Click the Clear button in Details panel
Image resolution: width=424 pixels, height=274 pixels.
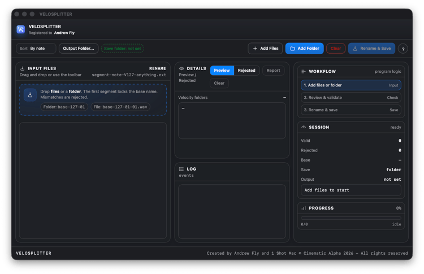219,83
